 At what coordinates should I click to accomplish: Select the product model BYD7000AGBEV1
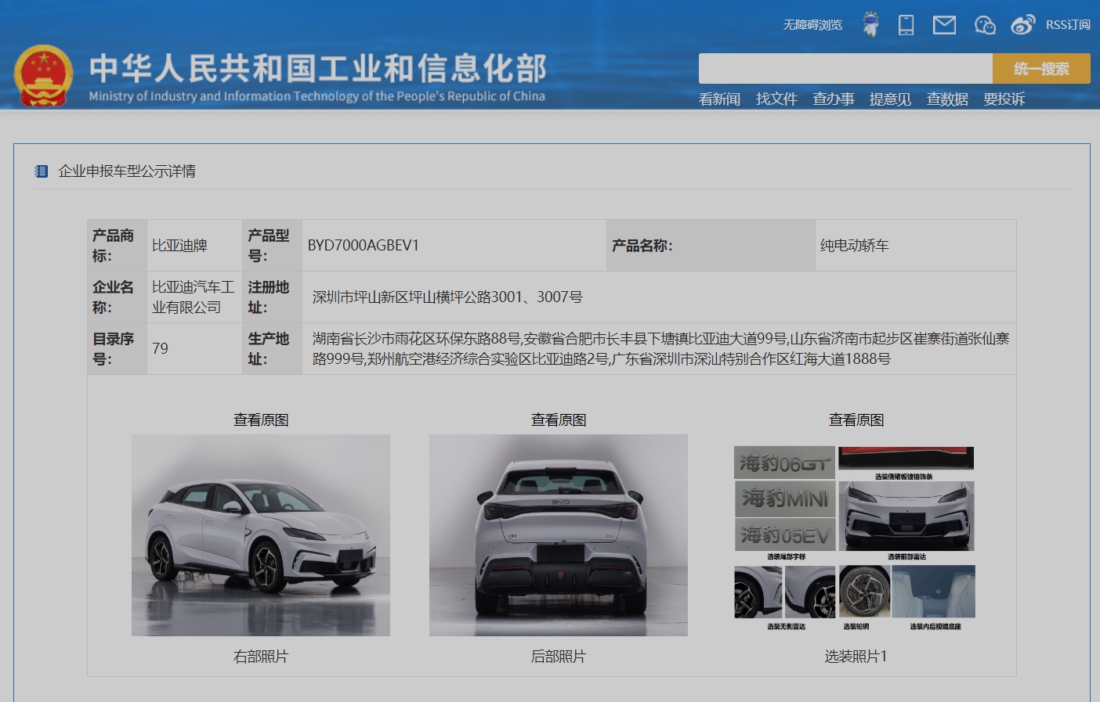(x=363, y=246)
